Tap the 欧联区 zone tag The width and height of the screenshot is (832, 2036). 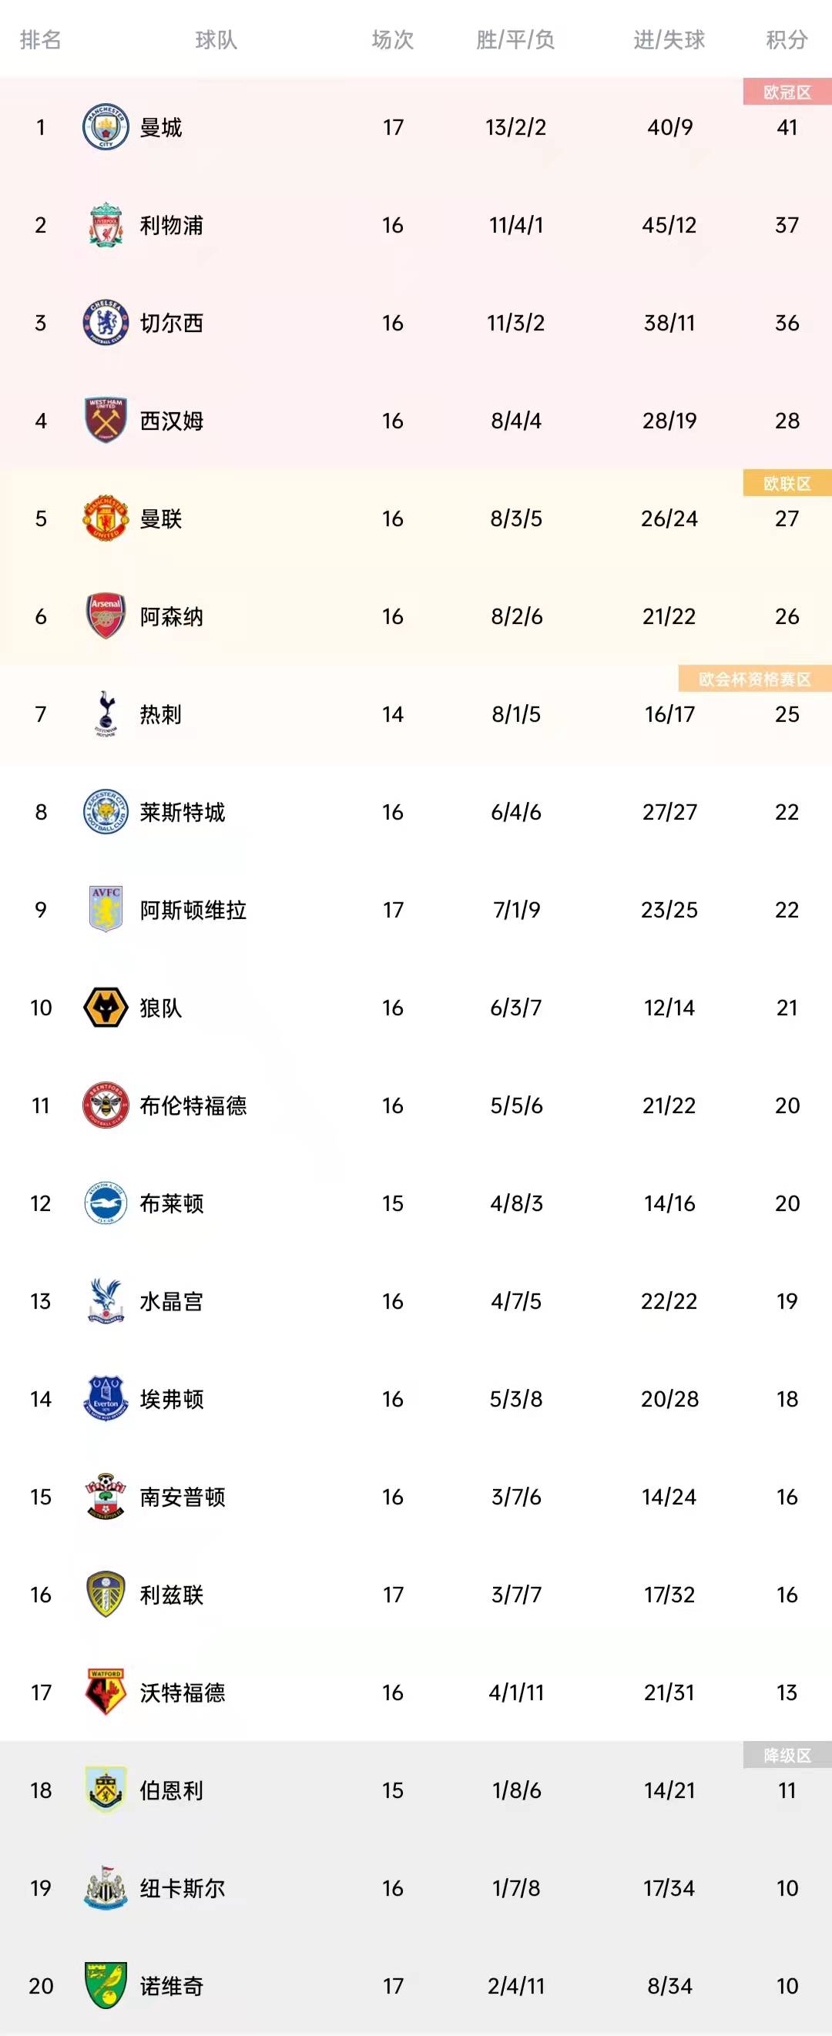787,483
